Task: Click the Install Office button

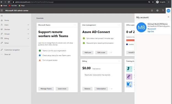Action: [x=130, y=53]
